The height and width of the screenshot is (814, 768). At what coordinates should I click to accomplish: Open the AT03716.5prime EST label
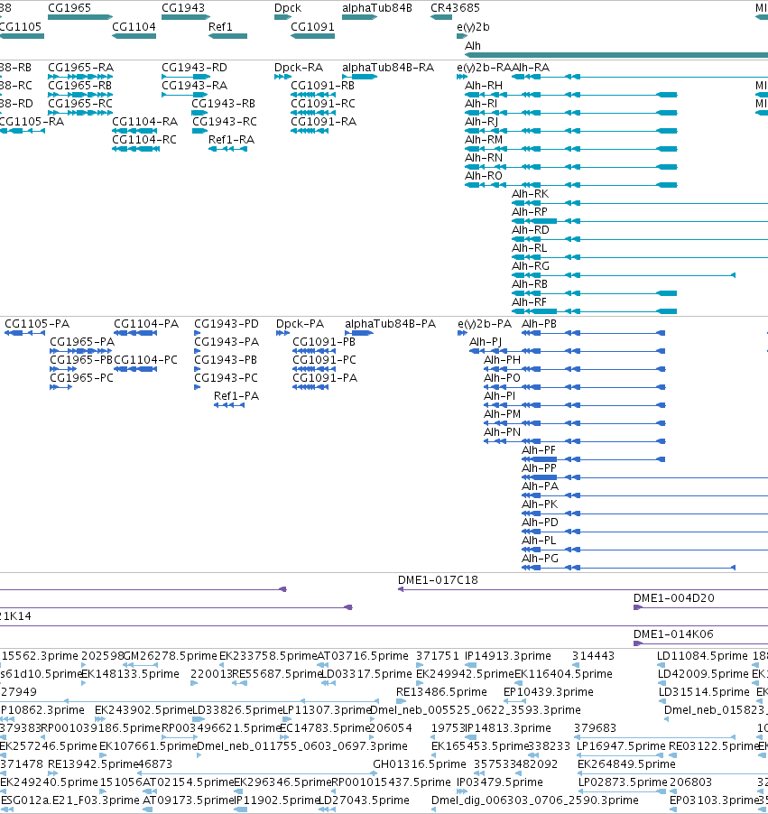coord(363,656)
